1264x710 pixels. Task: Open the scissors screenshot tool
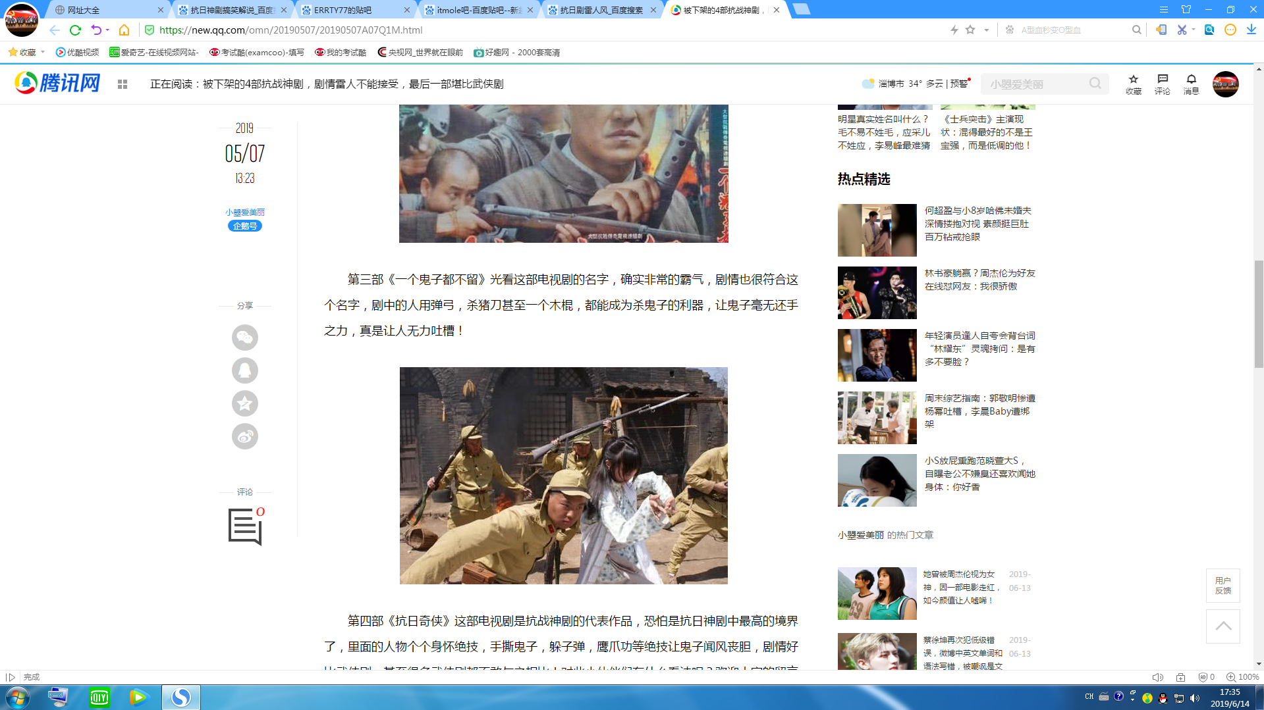tap(1182, 30)
